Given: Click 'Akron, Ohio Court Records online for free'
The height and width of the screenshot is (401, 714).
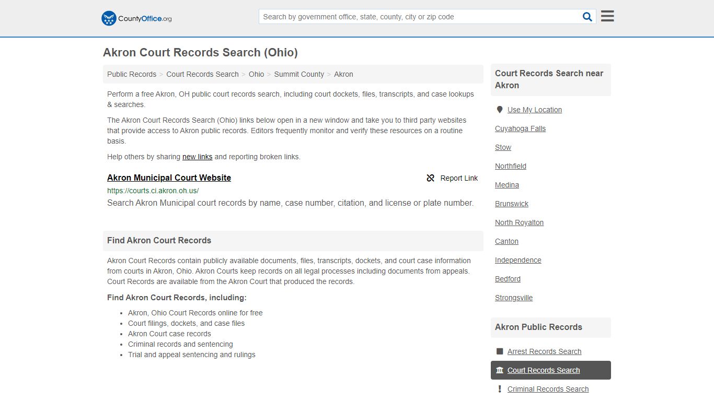Looking at the screenshot, I should tap(195, 313).
